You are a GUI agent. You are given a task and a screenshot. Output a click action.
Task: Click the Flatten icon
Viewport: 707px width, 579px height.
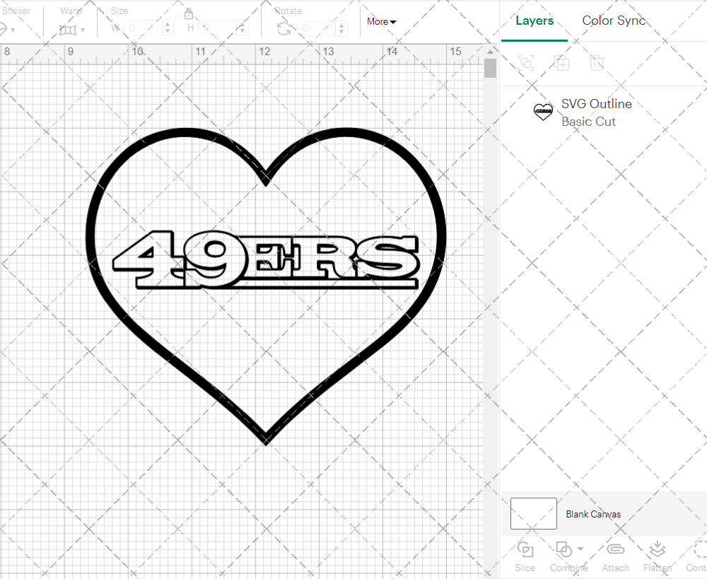657,550
